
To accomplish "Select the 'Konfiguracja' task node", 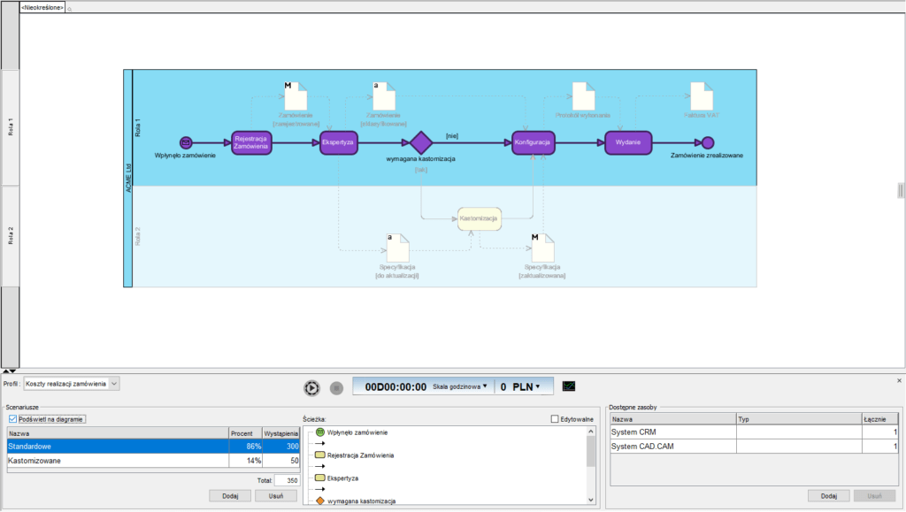I will coord(533,142).
